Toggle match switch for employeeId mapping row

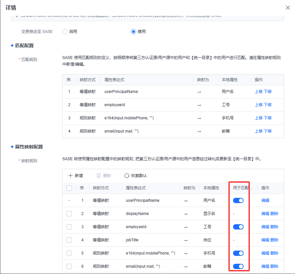[x=238, y=227]
